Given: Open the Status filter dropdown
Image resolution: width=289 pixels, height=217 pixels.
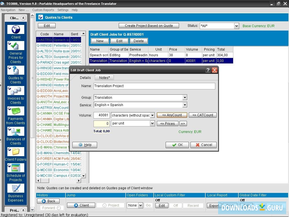Looking at the screenshot, I should [x=237, y=26].
